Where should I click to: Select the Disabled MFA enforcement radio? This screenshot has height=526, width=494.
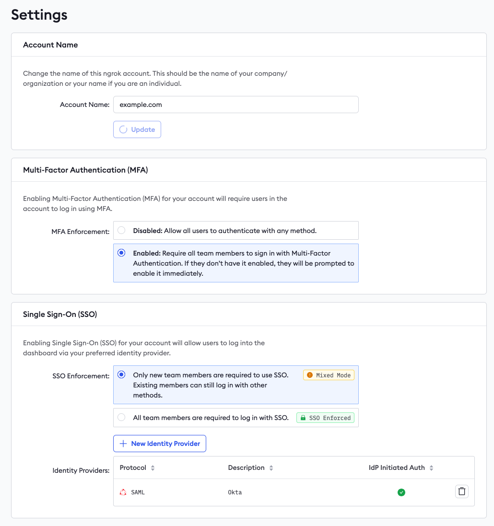click(121, 230)
